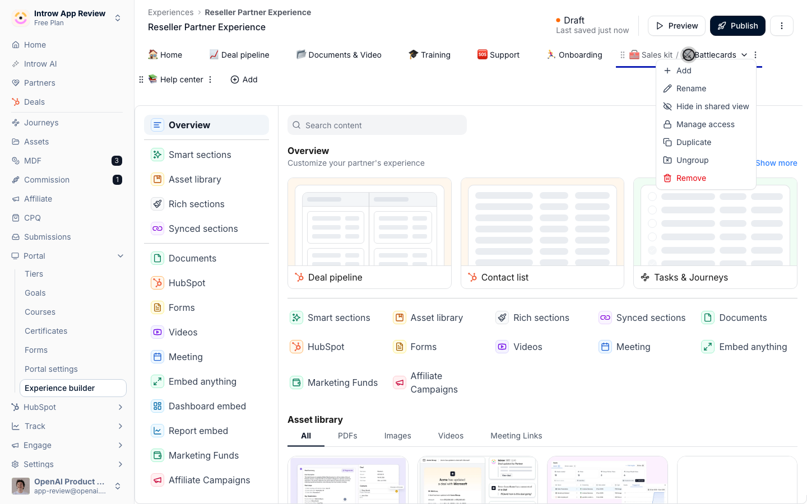
Task: Switch to the Meeting Links asset tab
Action: point(516,436)
